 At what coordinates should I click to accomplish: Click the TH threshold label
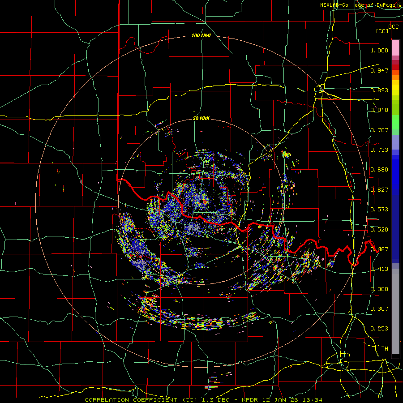[x=385, y=349]
